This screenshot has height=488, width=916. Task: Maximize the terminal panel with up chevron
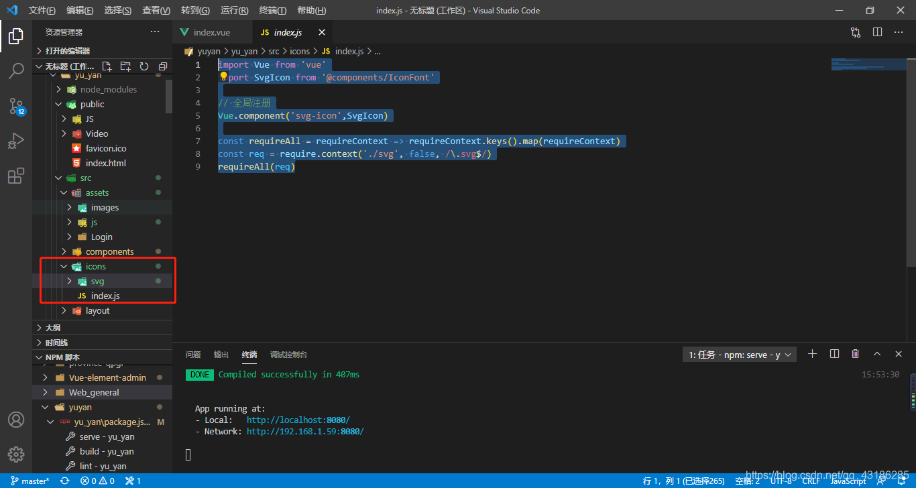(x=877, y=354)
